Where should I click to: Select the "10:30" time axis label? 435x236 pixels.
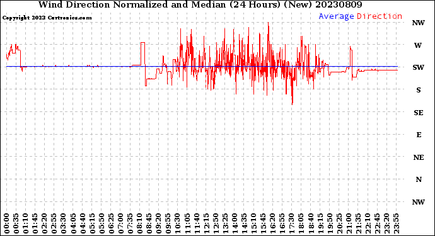178,223
